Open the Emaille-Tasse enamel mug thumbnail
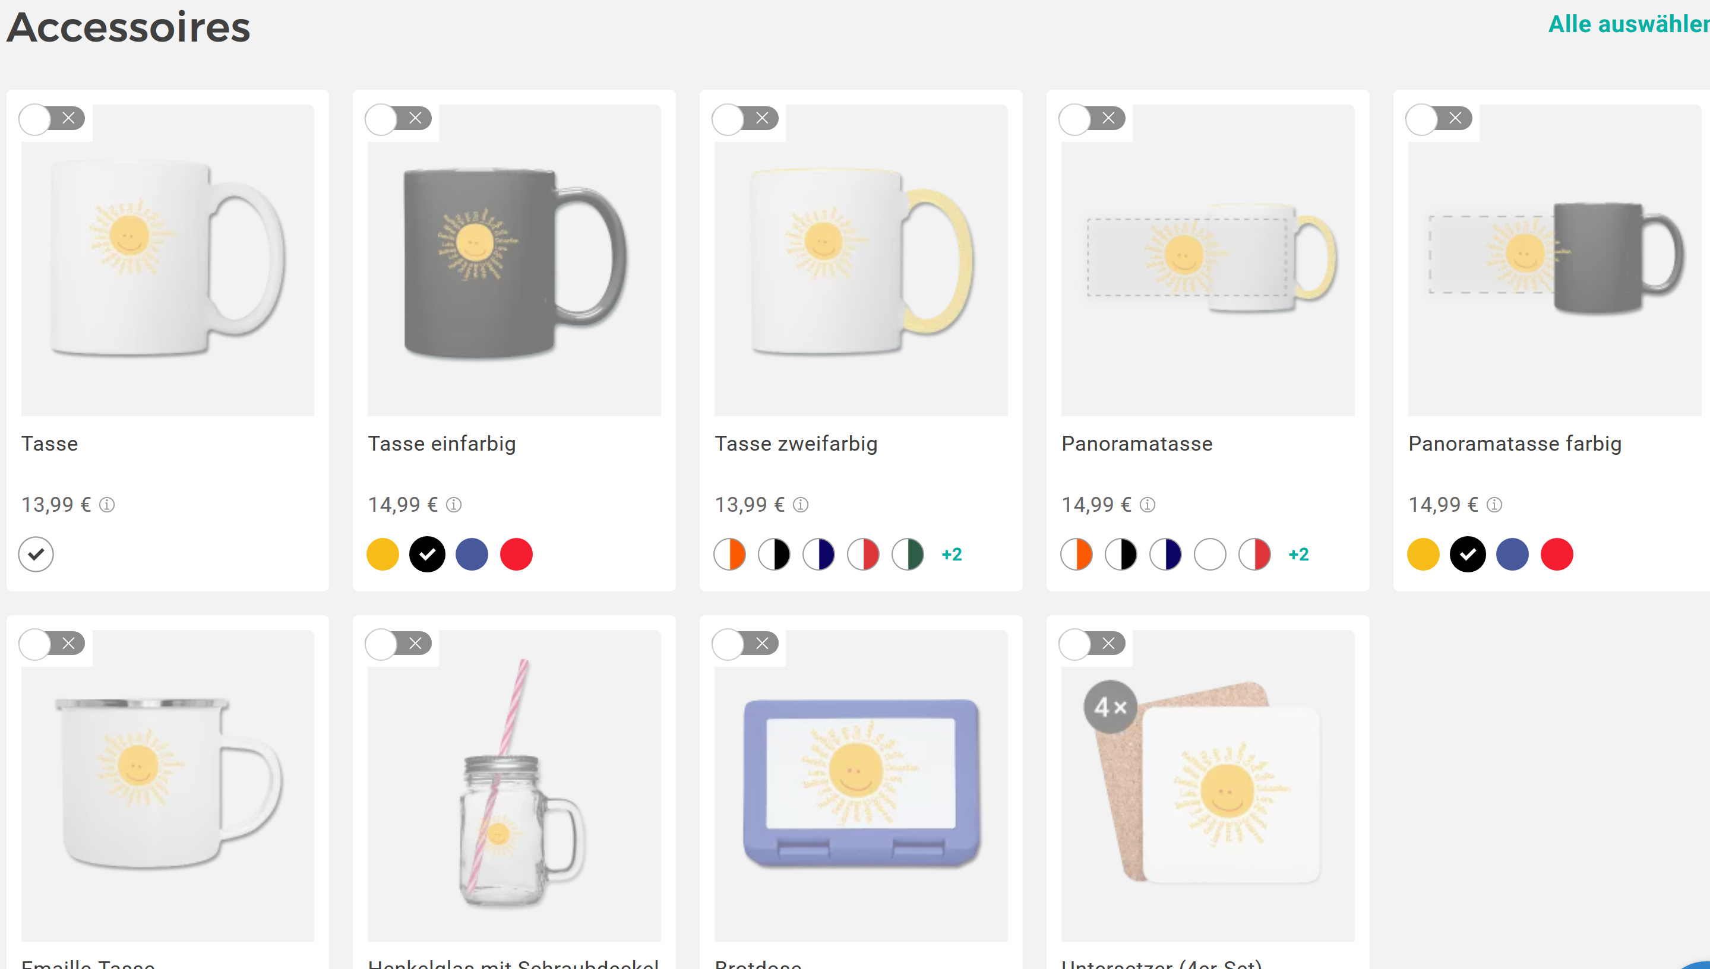1710x969 pixels. coord(167,786)
